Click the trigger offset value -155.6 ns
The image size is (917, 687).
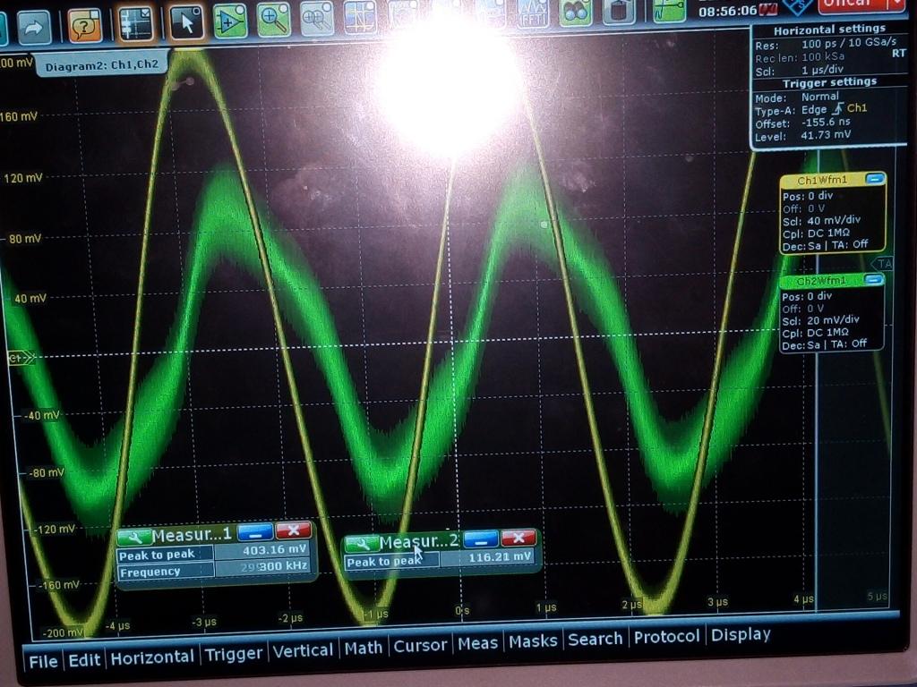tap(825, 122)
